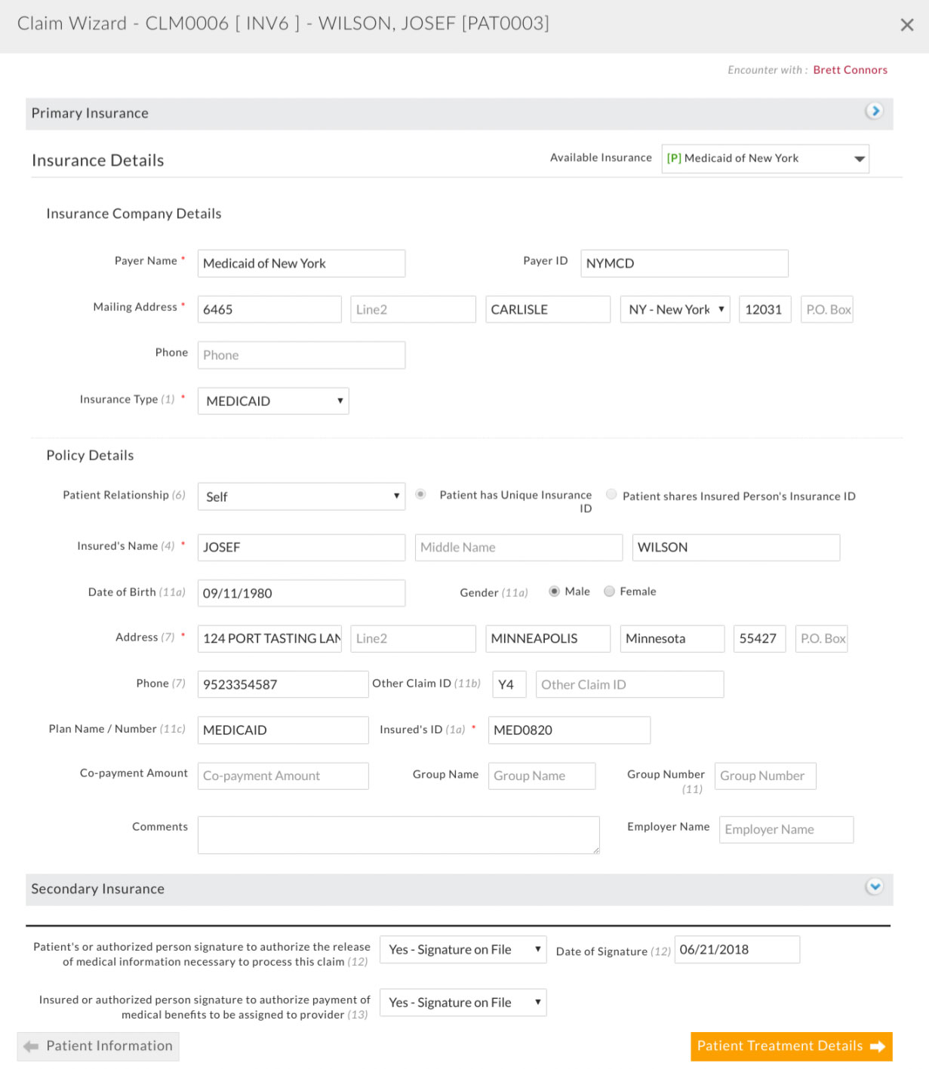Go to Patient Treatment Details
Screen dimensions: 929x1069
click(790, 1046)
